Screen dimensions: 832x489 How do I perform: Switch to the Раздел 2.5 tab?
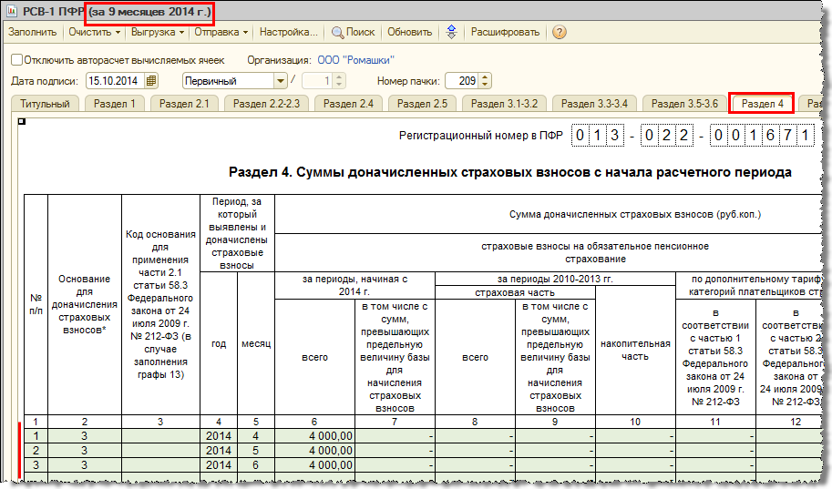[421, 103]
